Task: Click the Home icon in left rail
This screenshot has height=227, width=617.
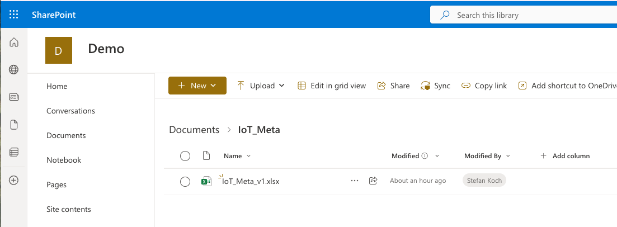Action: (14, 42)
